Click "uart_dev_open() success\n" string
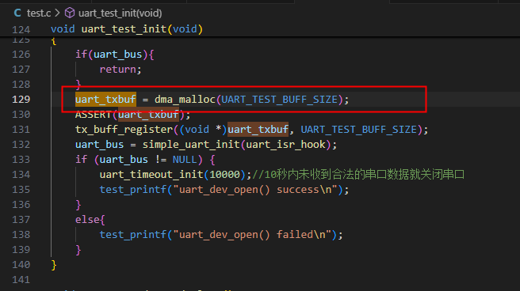Viewport: 520px width, 291px height. coord(255,190)
